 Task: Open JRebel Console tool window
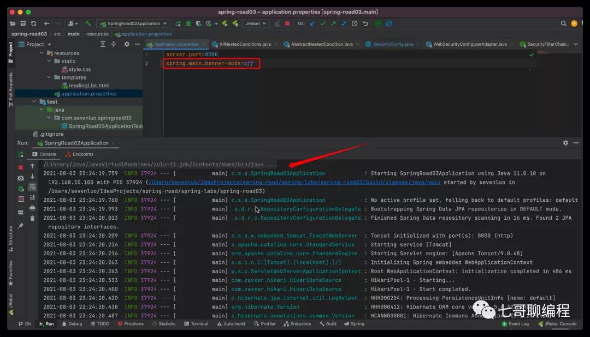coord(557,324)
